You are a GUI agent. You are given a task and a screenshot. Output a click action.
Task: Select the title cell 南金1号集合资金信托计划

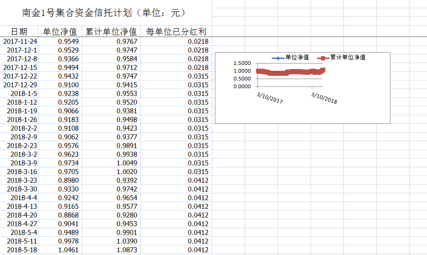(x=104, y=13)
